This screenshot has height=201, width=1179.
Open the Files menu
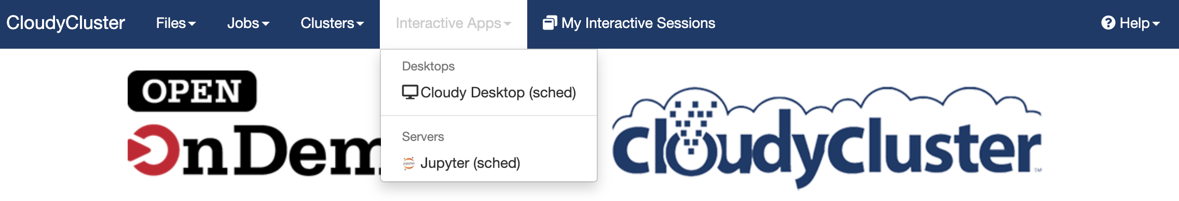176,23
